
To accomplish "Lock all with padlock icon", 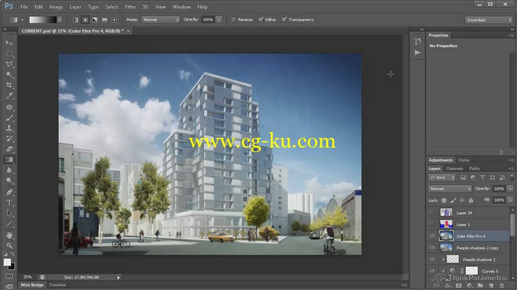I will tap(471, 200).
